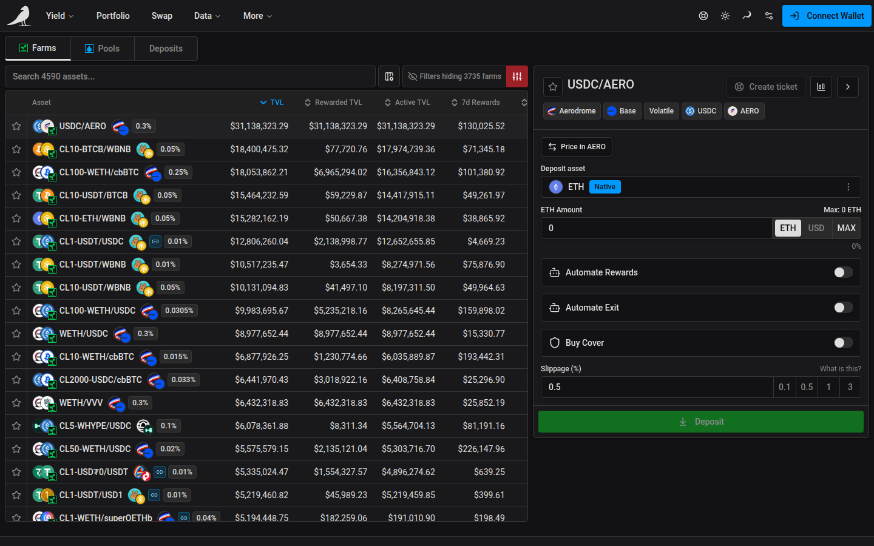Viewport: 874px width, 546px height.
Task: Turn on the Buy Cover switch
Action: coord(843,343)
